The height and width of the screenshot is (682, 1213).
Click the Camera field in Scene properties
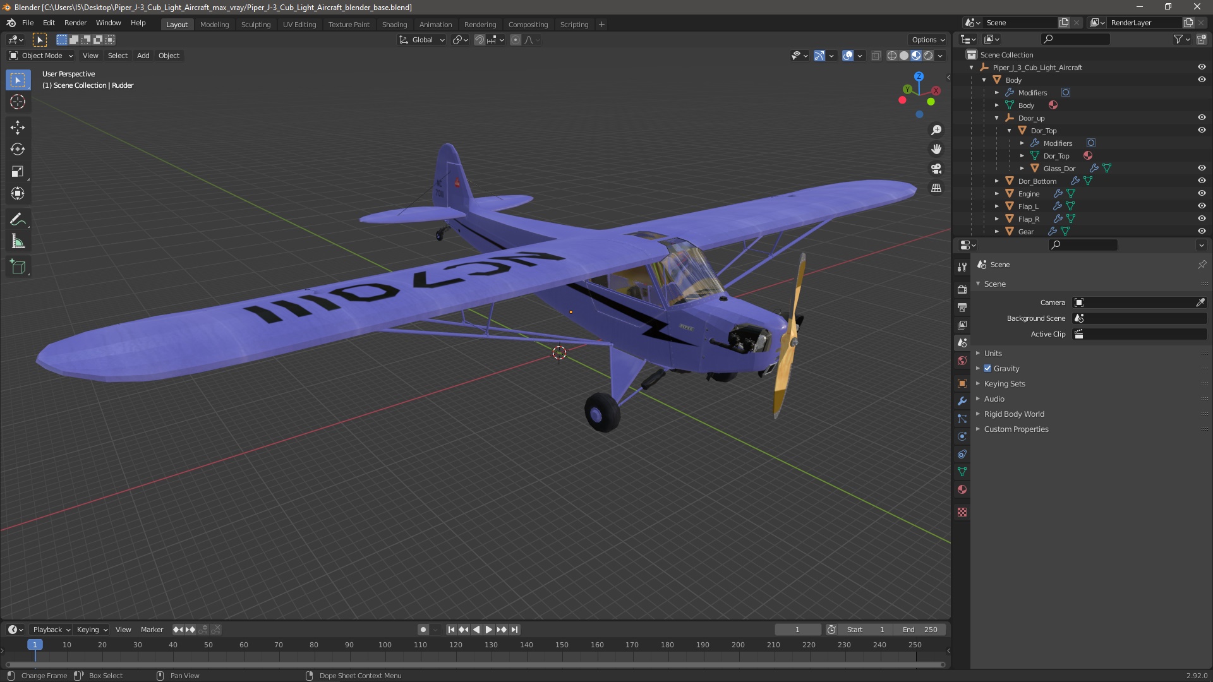click(x=1140, y=302)
